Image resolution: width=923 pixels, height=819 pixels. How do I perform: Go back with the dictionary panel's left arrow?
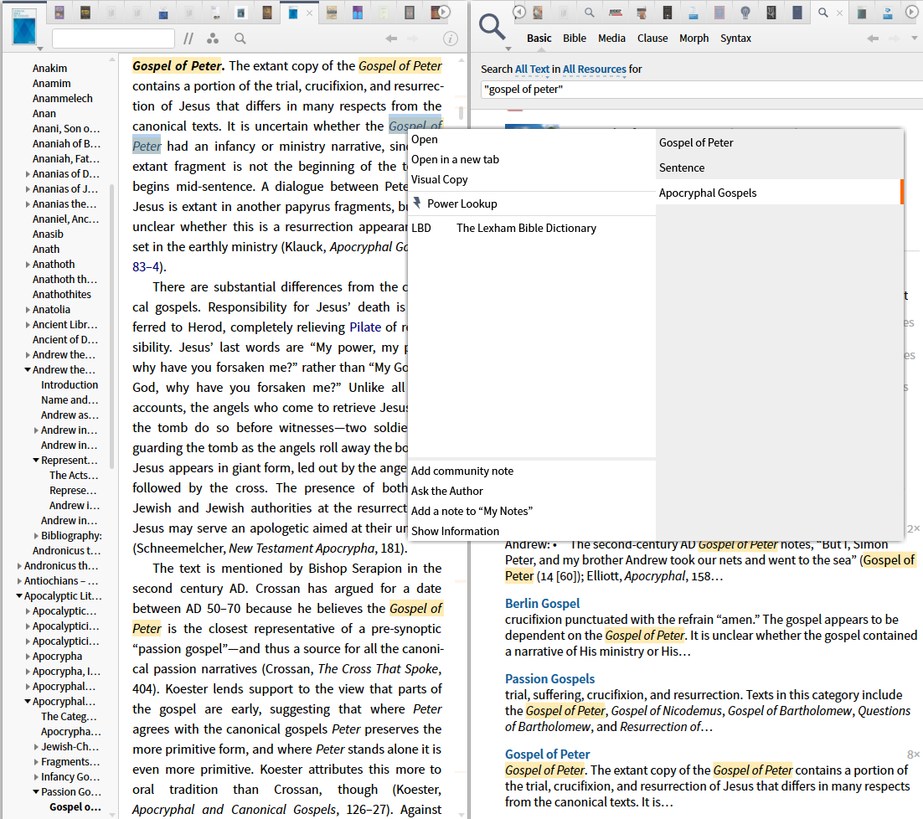391,39
